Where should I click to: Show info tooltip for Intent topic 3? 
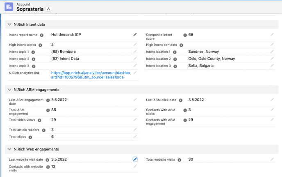tap(34, 66)
